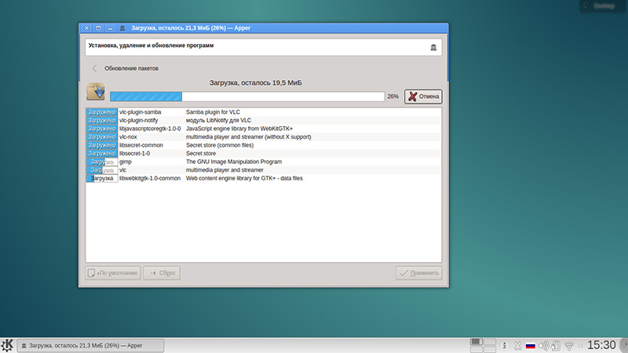Screen dimensions: 628x353
Task: Open the device notifier tray icon
Action: coord(556,345)
